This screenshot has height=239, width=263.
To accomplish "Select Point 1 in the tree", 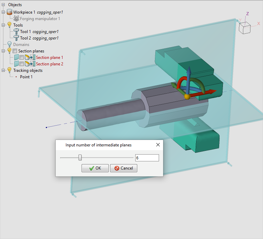I will click(x=26, y=77).
